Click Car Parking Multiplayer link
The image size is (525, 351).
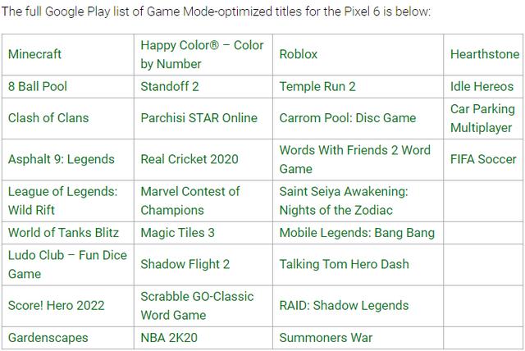click(482, 118)
